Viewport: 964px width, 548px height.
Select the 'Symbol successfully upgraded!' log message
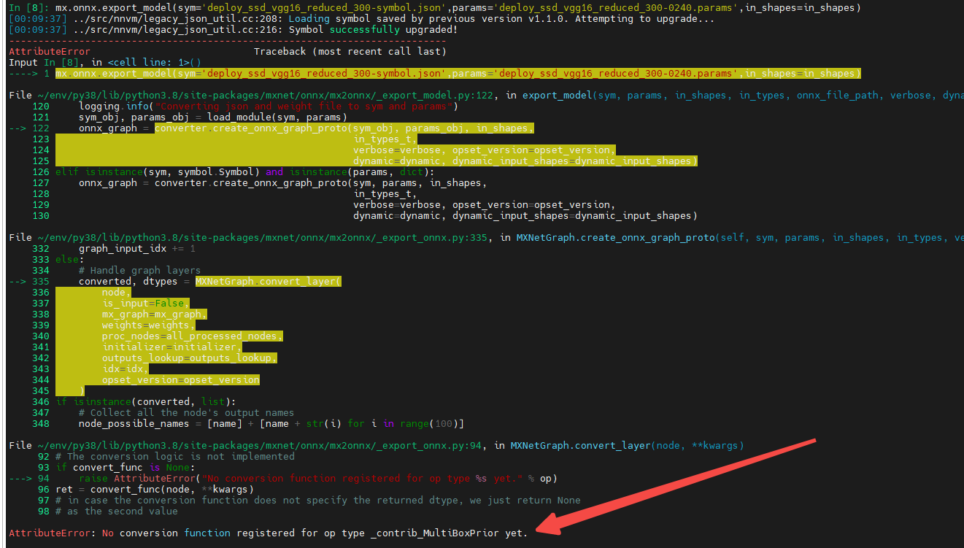(374, 29)
